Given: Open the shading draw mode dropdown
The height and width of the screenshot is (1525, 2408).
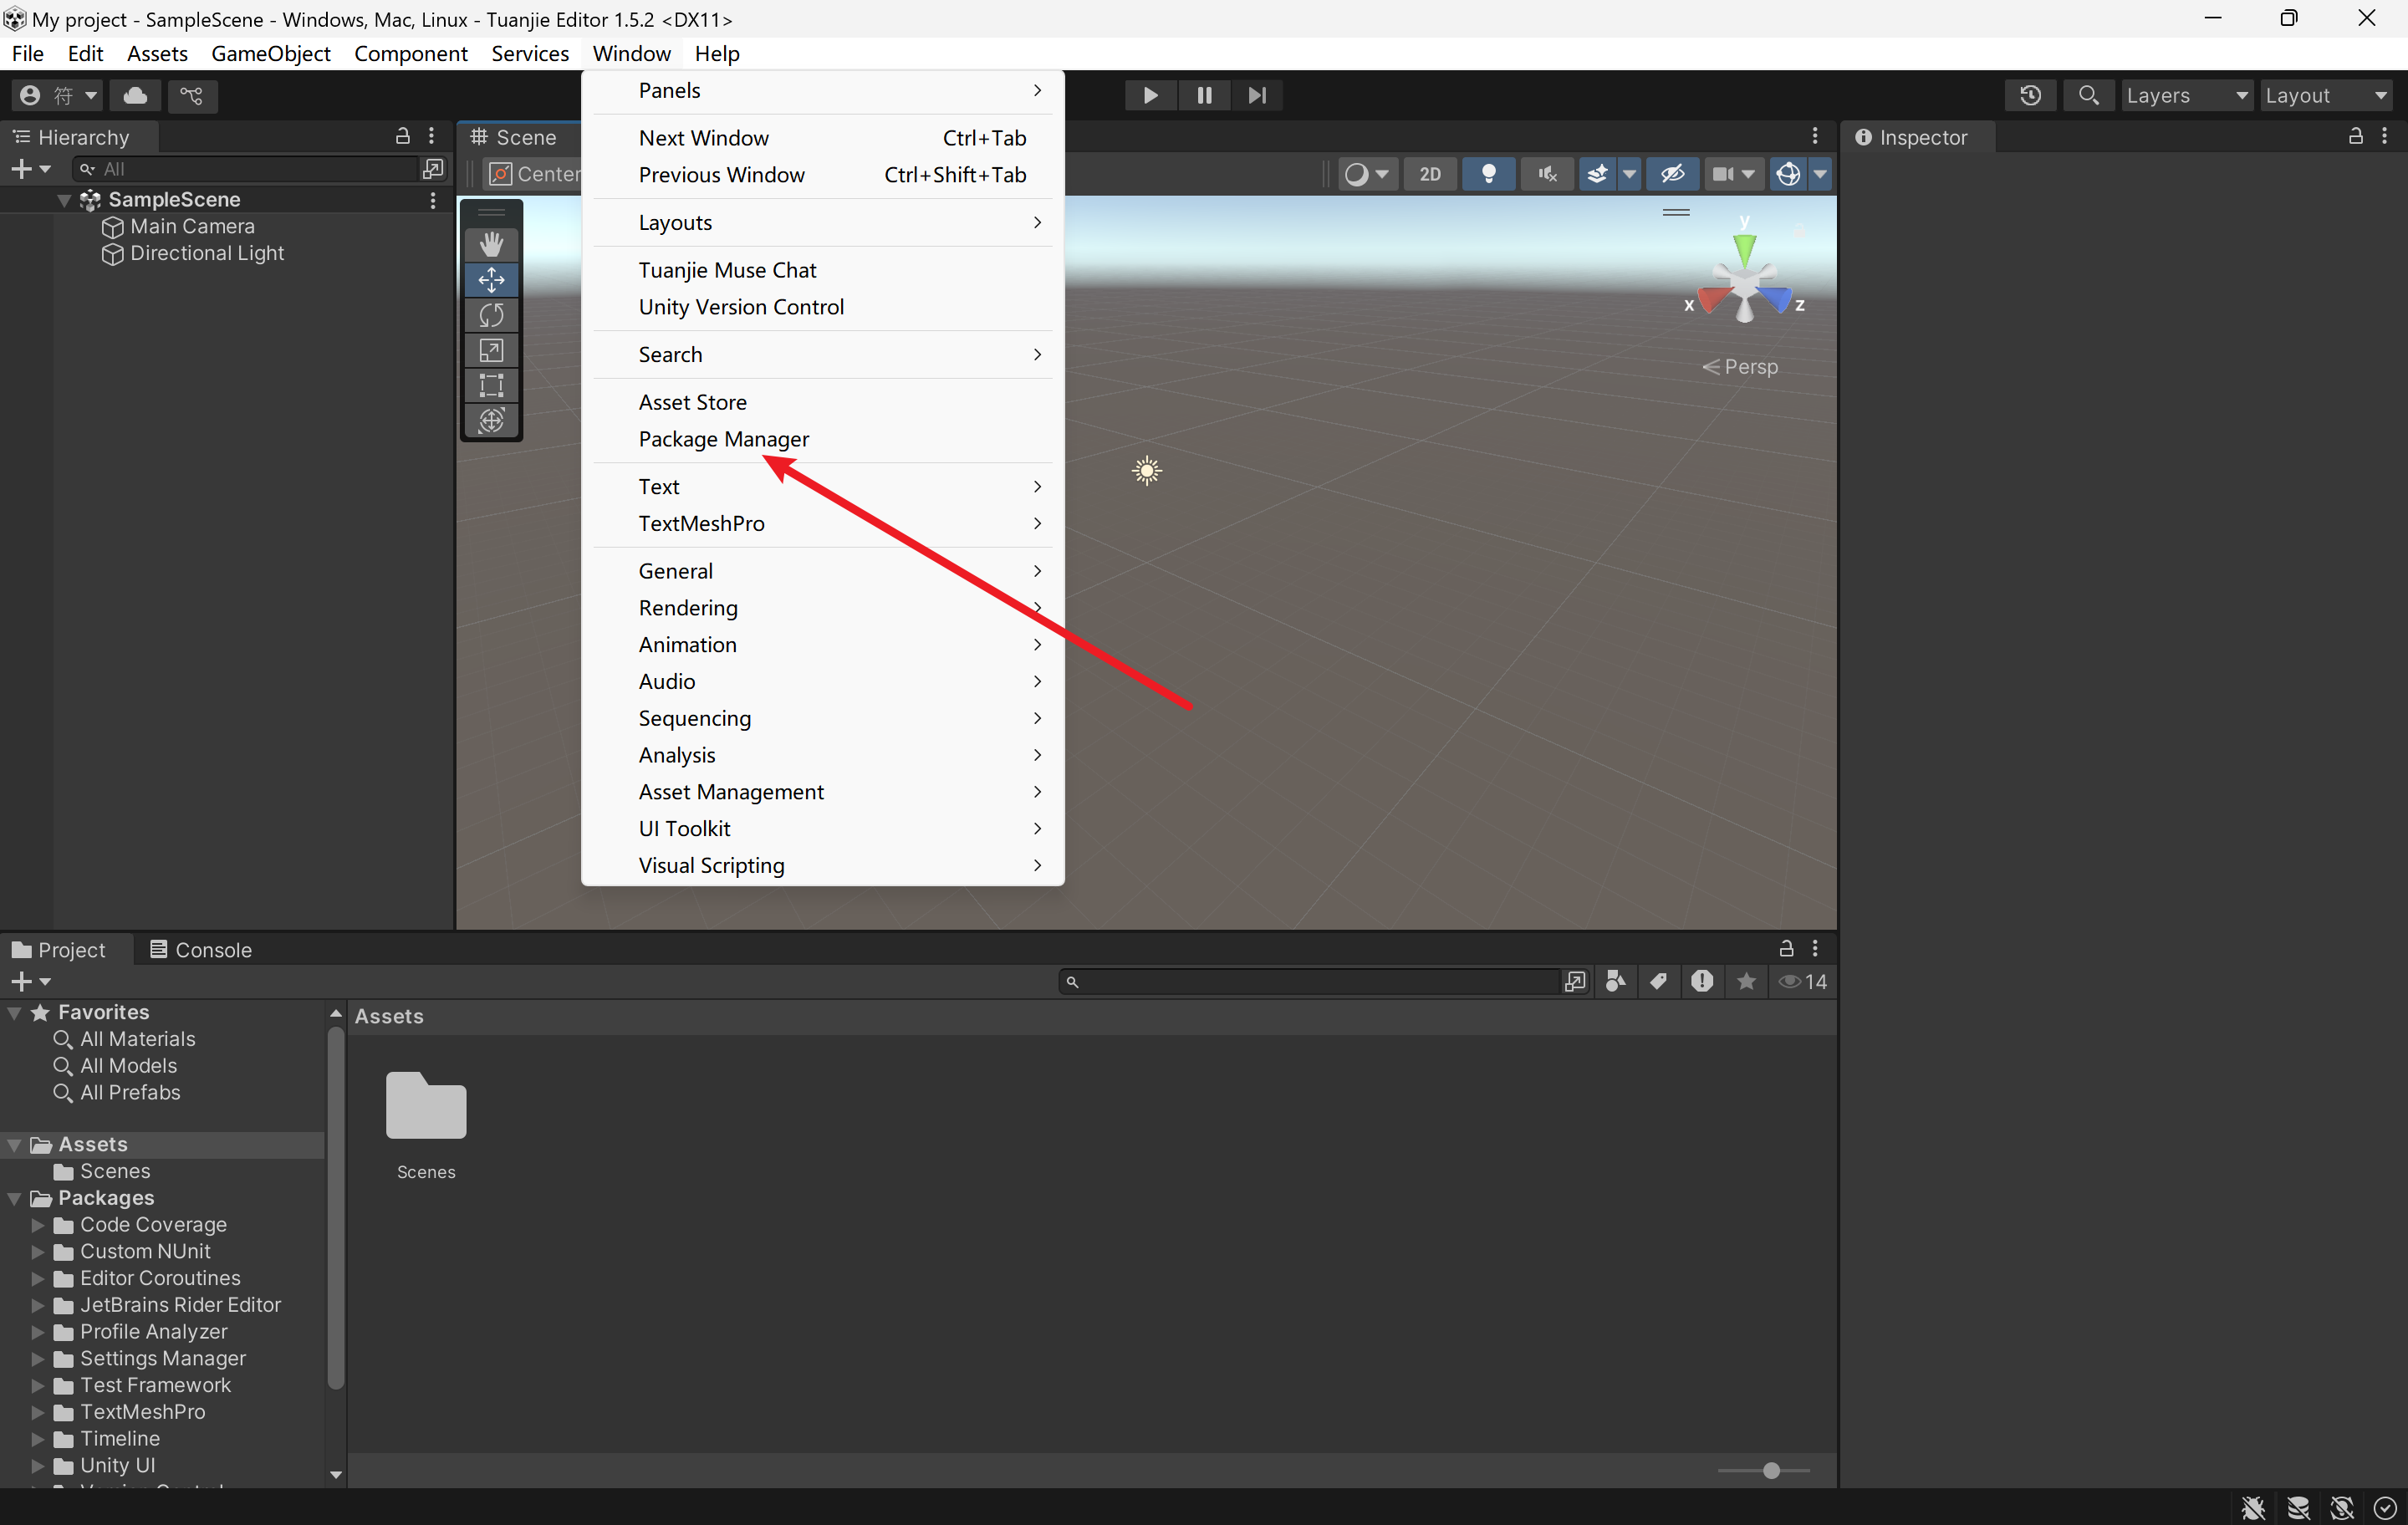Looking at the screenshot, I should (x=1367, y=174).
